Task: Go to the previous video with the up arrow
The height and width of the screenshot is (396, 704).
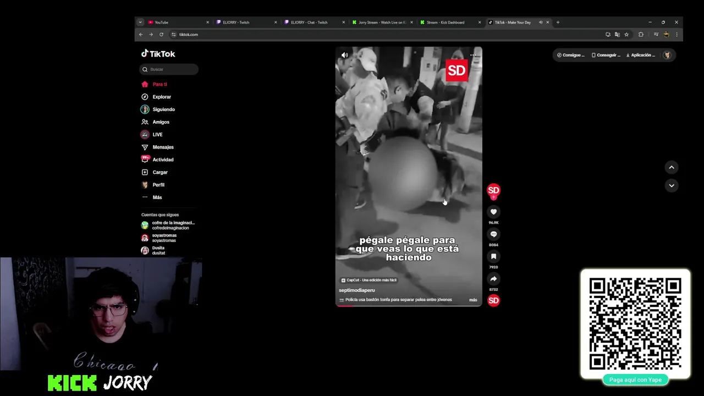Action: click(672, 167)
